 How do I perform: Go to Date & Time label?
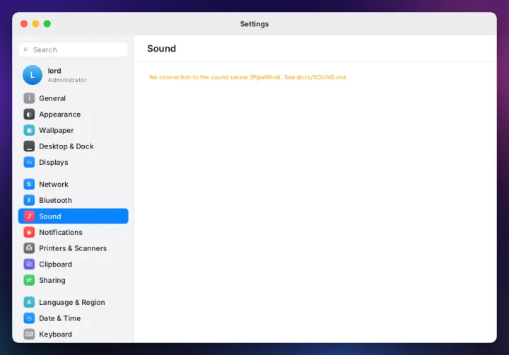coord(59,318)
